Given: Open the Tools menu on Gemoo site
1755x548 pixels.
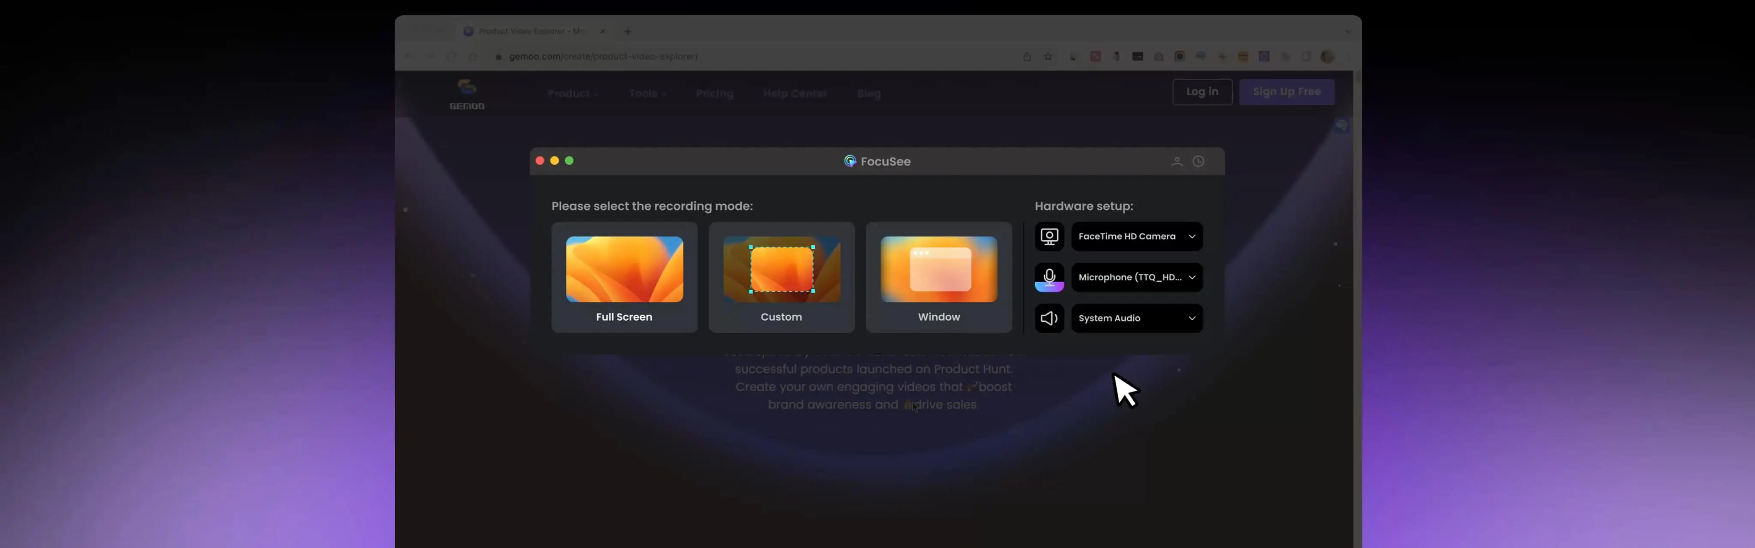Looking at the screenshot, I should click(647, 94).
